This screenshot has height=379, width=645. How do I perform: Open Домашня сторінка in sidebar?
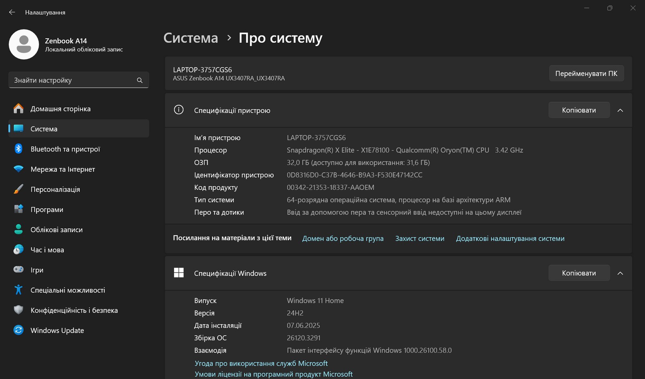point(79,108)
